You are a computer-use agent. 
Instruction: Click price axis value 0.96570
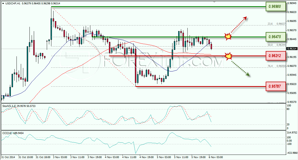click(292, 30)
